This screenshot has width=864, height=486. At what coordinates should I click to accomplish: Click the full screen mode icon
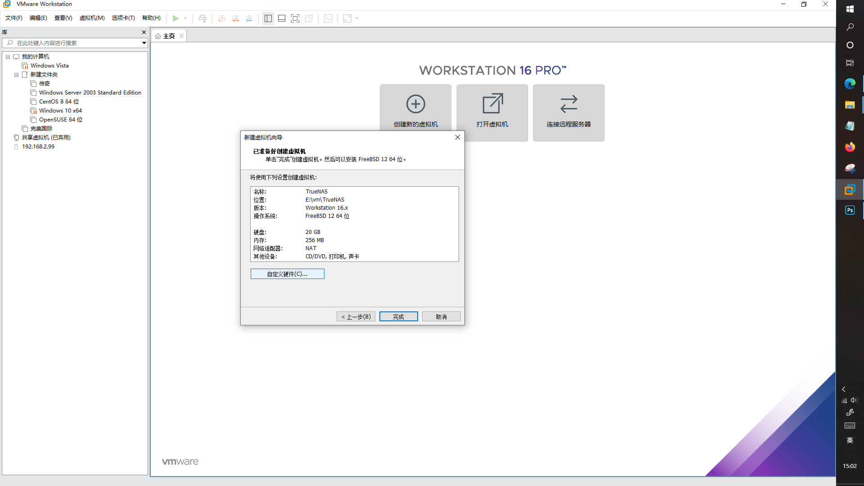point(295,18)
